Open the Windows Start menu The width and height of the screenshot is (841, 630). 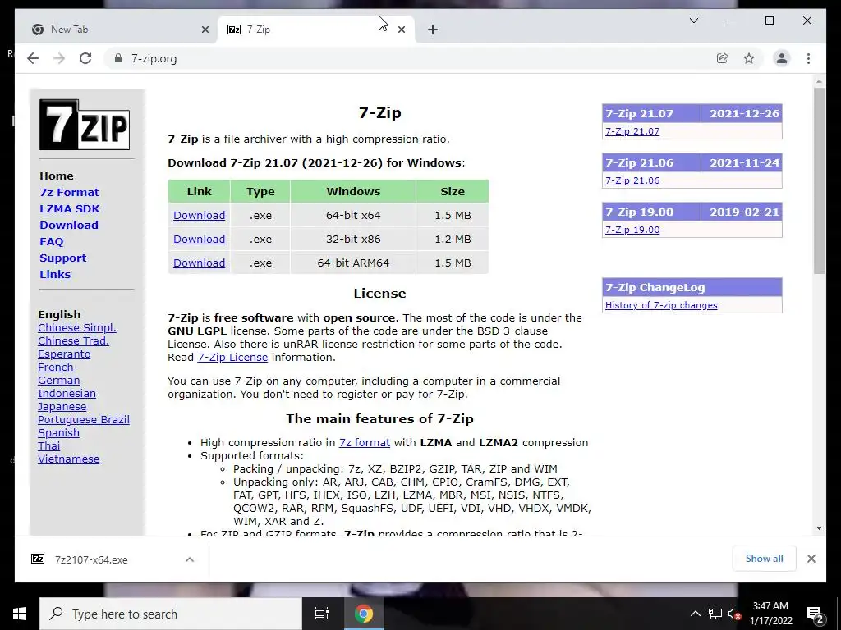point(20,614)
